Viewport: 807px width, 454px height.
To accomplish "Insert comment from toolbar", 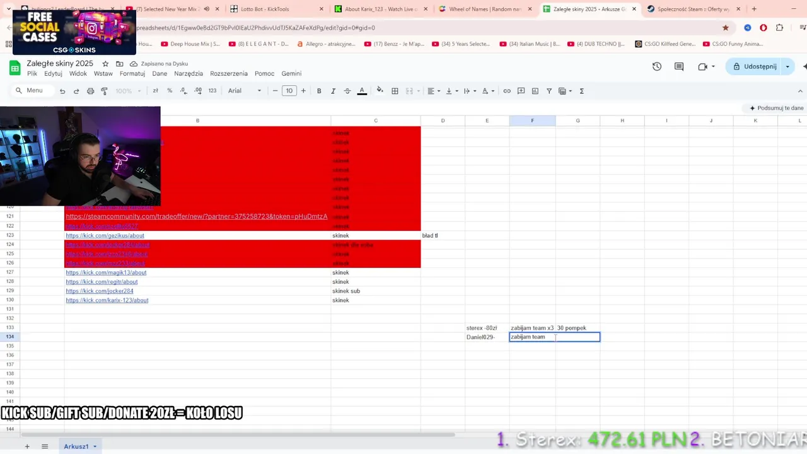I will tap(521, 91).
